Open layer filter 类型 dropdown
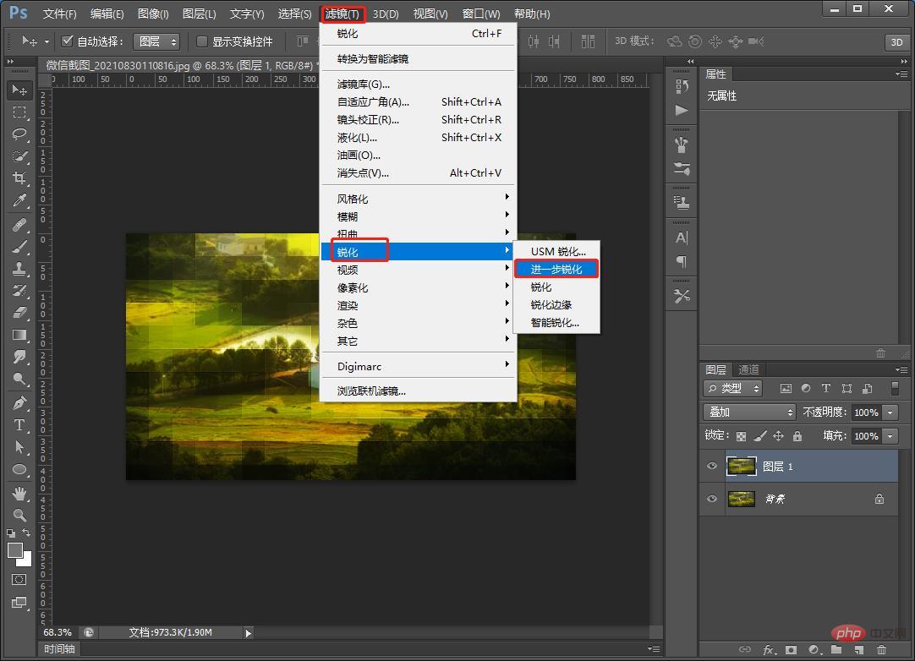Viewport: 915px width, 661px height. point(733,388)
